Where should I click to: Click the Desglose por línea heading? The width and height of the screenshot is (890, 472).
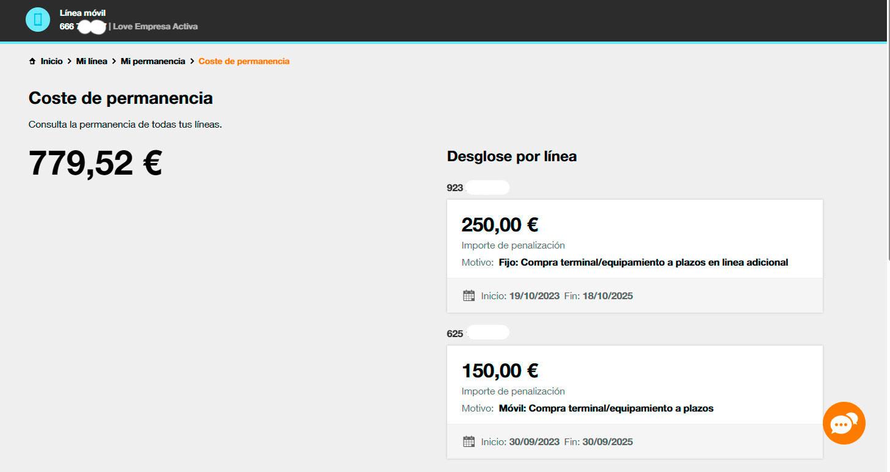click(512, 156)
